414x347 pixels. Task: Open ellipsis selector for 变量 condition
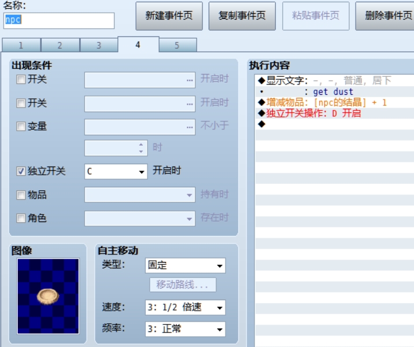(x=189, y=127)
